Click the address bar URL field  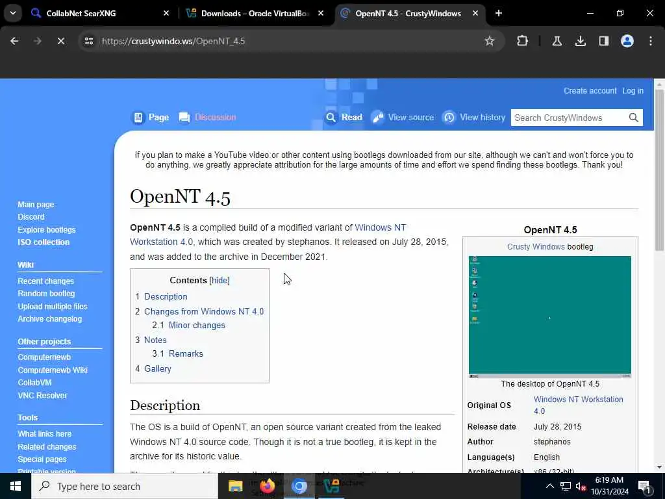click(288, 41)
